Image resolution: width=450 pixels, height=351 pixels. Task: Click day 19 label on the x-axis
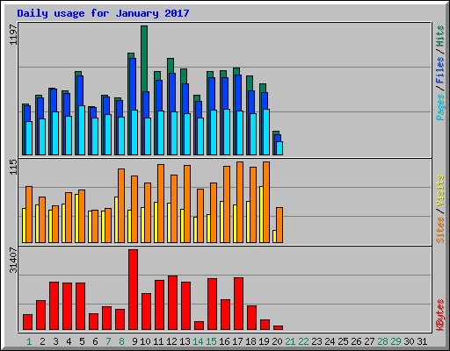tap(264, 341)
